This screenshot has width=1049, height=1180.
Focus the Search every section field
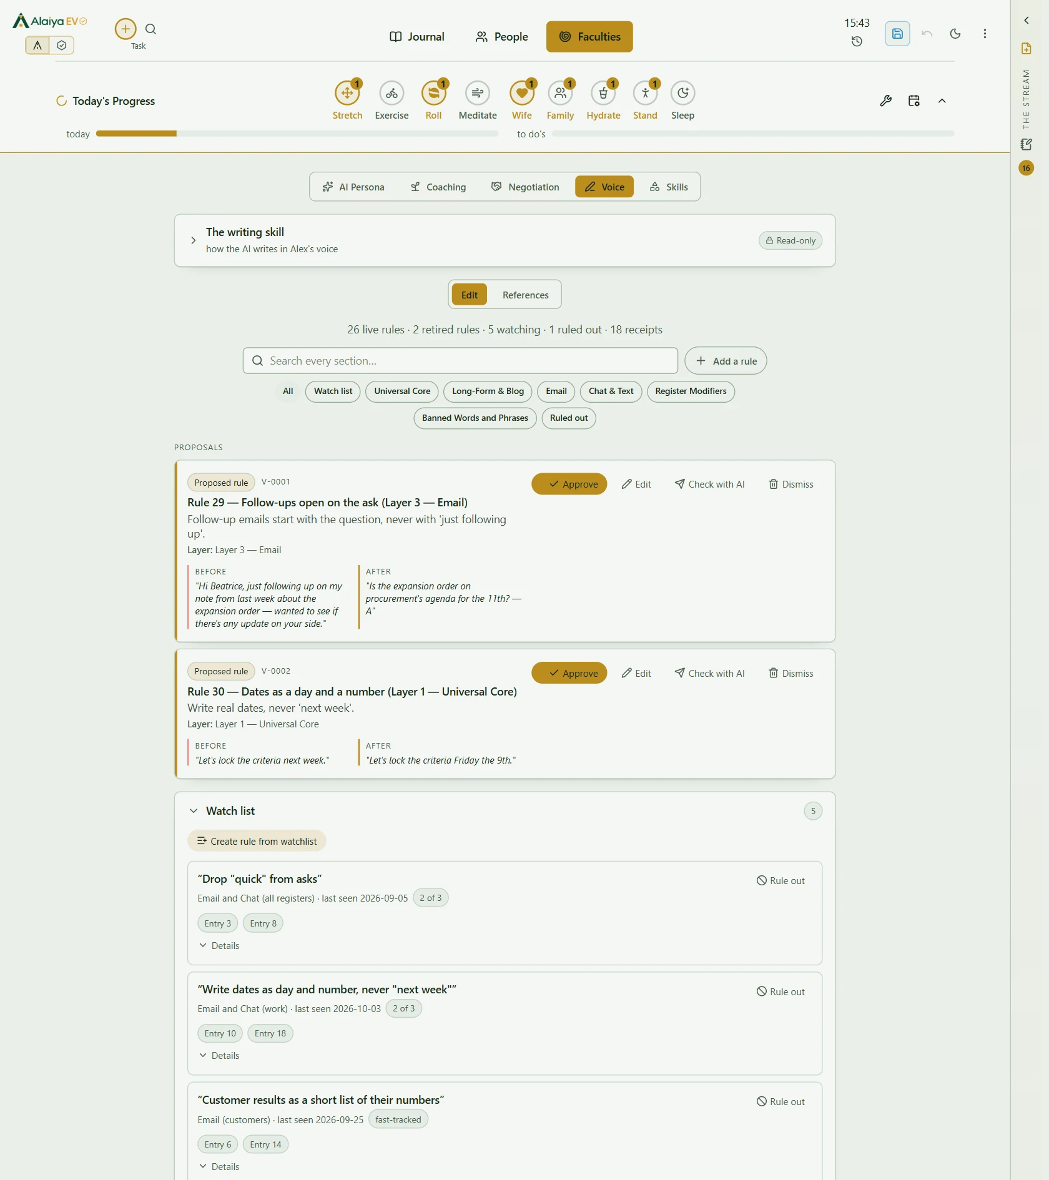point(460,361)
